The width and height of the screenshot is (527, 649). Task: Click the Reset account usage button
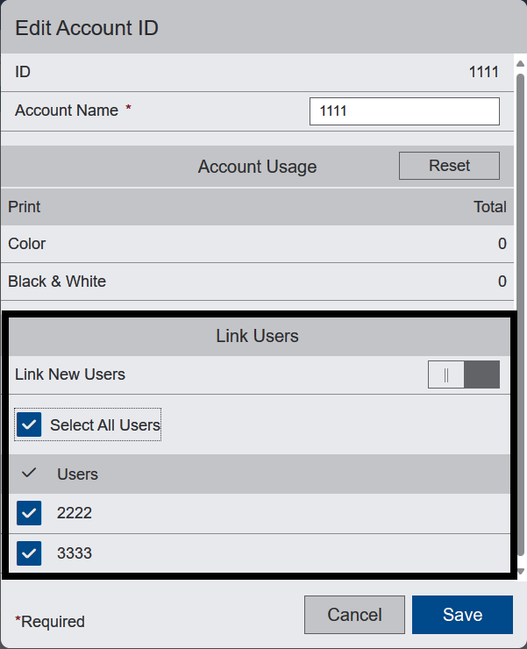(449, 166)
